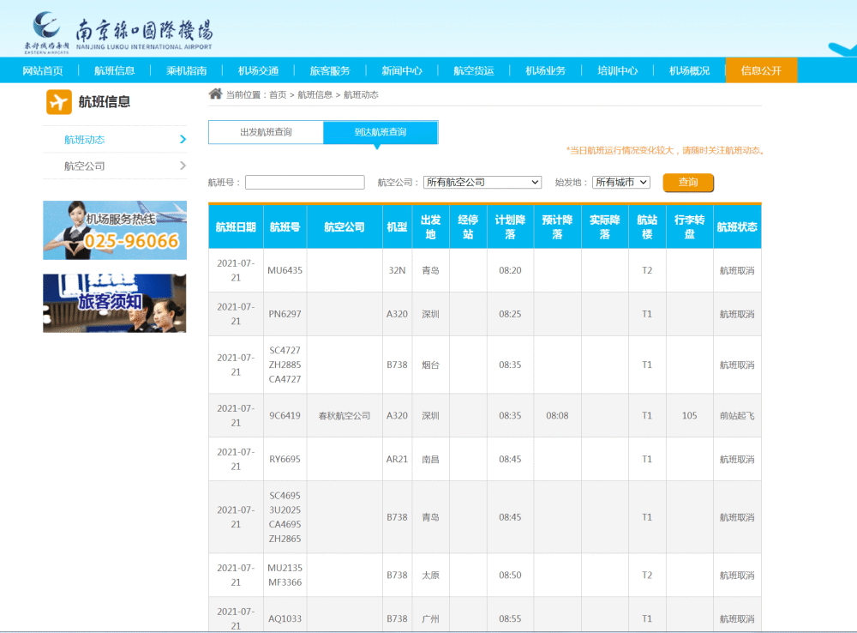This screenshot has height=633, width=857.
Task: Open the 机场服务热线 025-96066 banner
Action: click(115, 230)
